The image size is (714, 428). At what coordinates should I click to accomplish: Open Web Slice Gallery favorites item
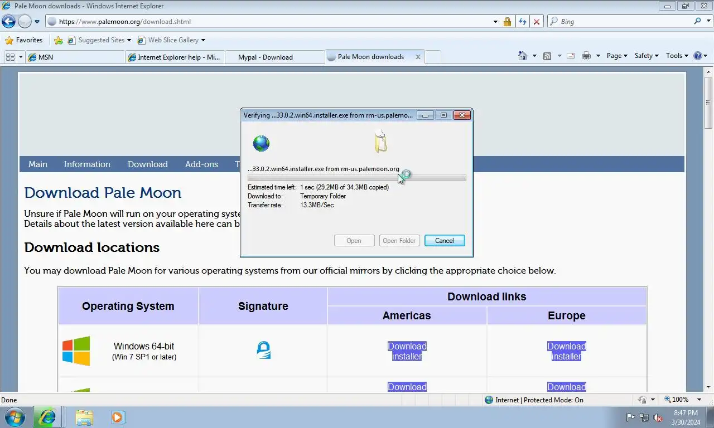point(171,40)
